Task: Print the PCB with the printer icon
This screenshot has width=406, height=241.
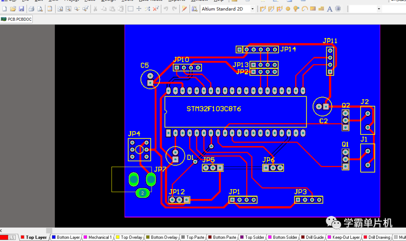Action: coord(31,9)
